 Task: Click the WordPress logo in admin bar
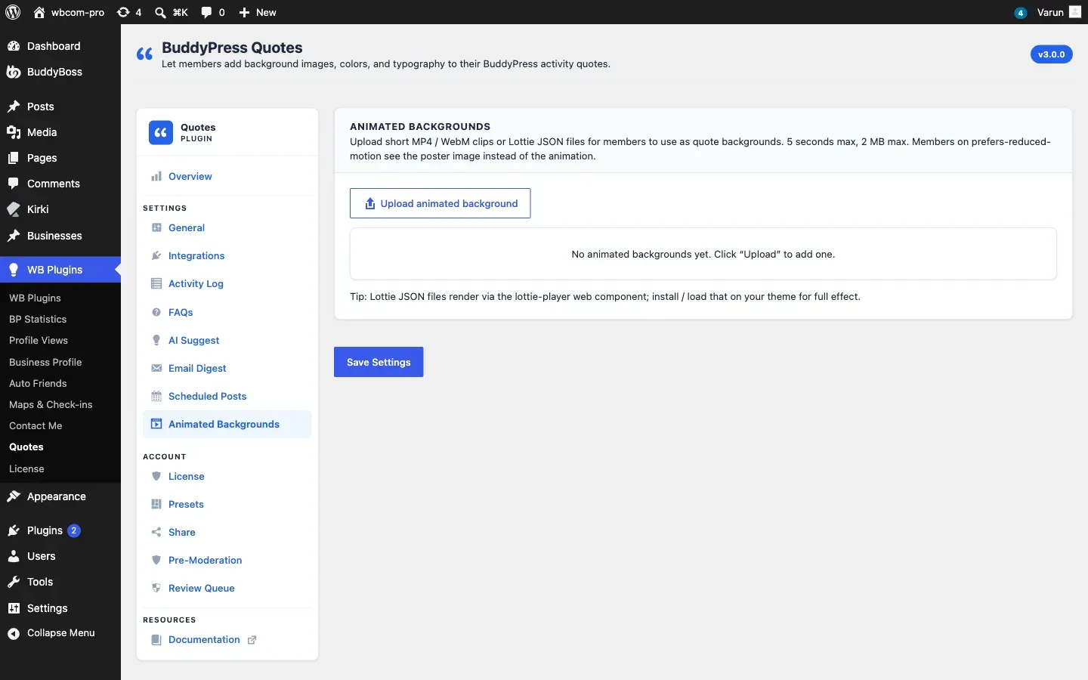(x=13, y=12)
